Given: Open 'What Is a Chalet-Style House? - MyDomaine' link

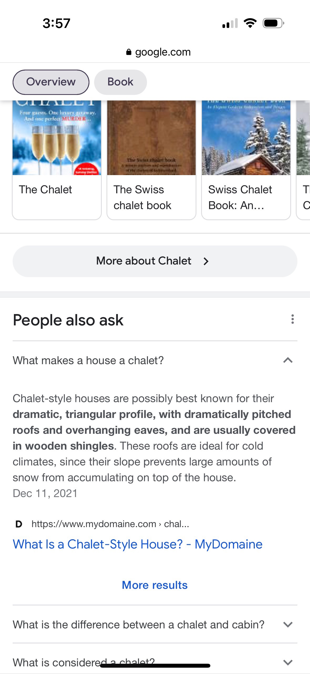Looking at the screenshot, I should 138,544.
